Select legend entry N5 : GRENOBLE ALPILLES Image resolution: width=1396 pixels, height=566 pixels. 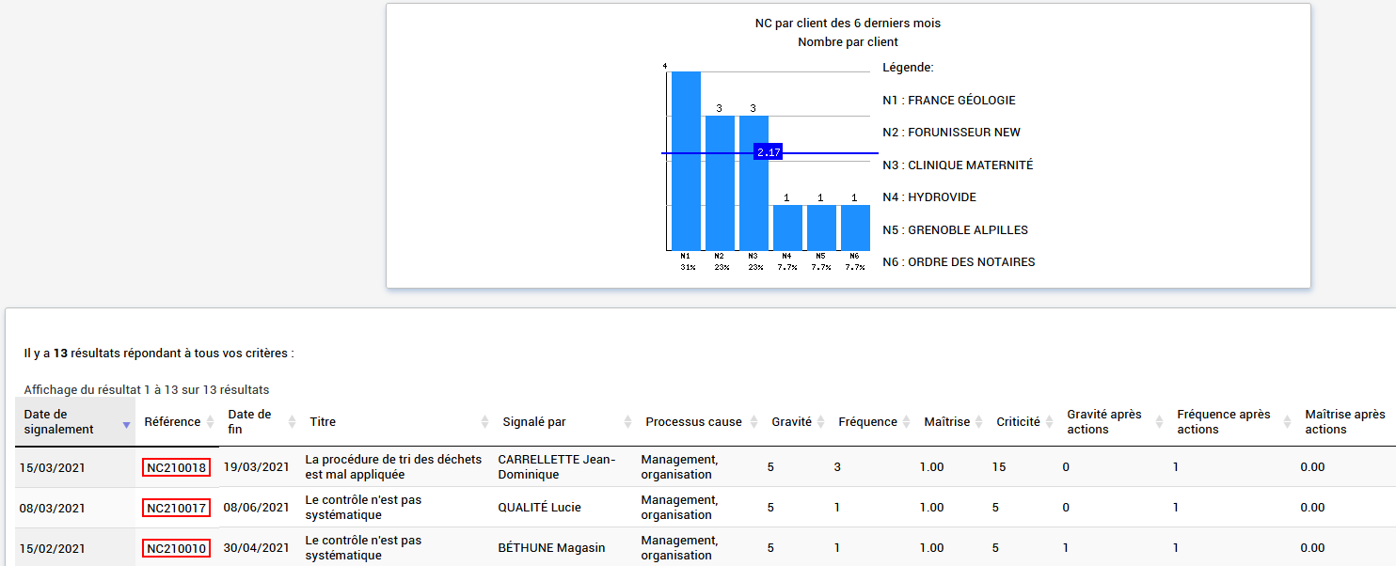[955, 230]
